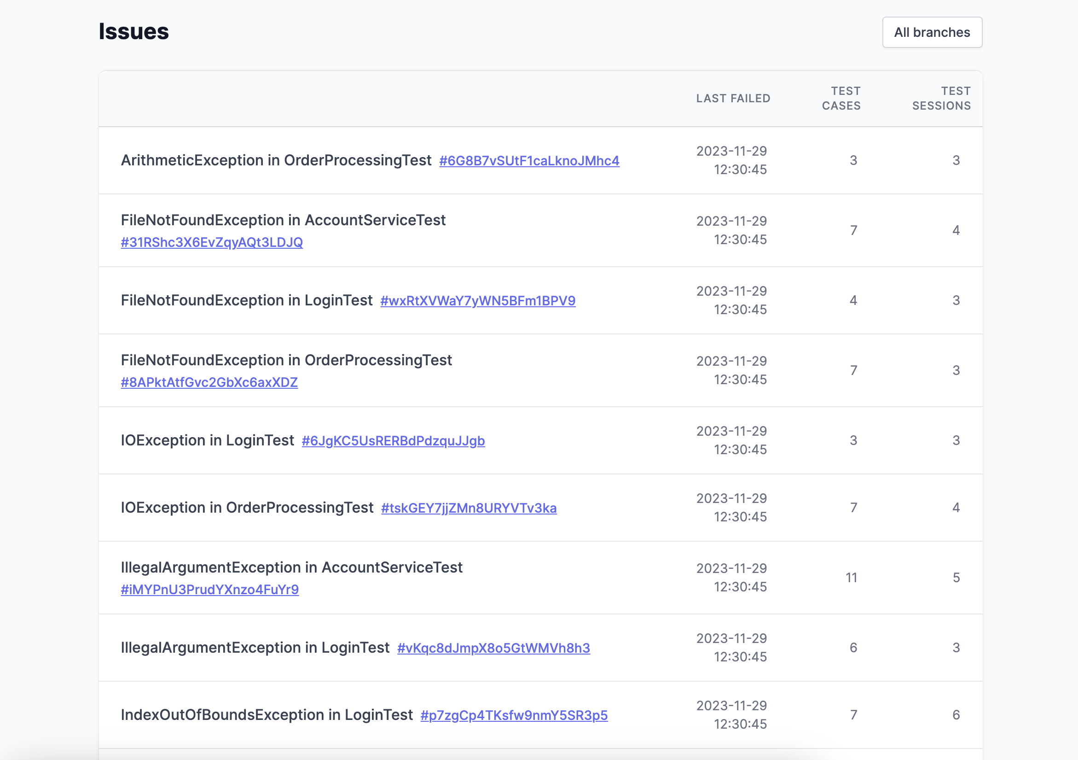Click the TEST CASES column header
Image resolution: width=1078 pixels, height=760 pixels.
pos(841,98)
